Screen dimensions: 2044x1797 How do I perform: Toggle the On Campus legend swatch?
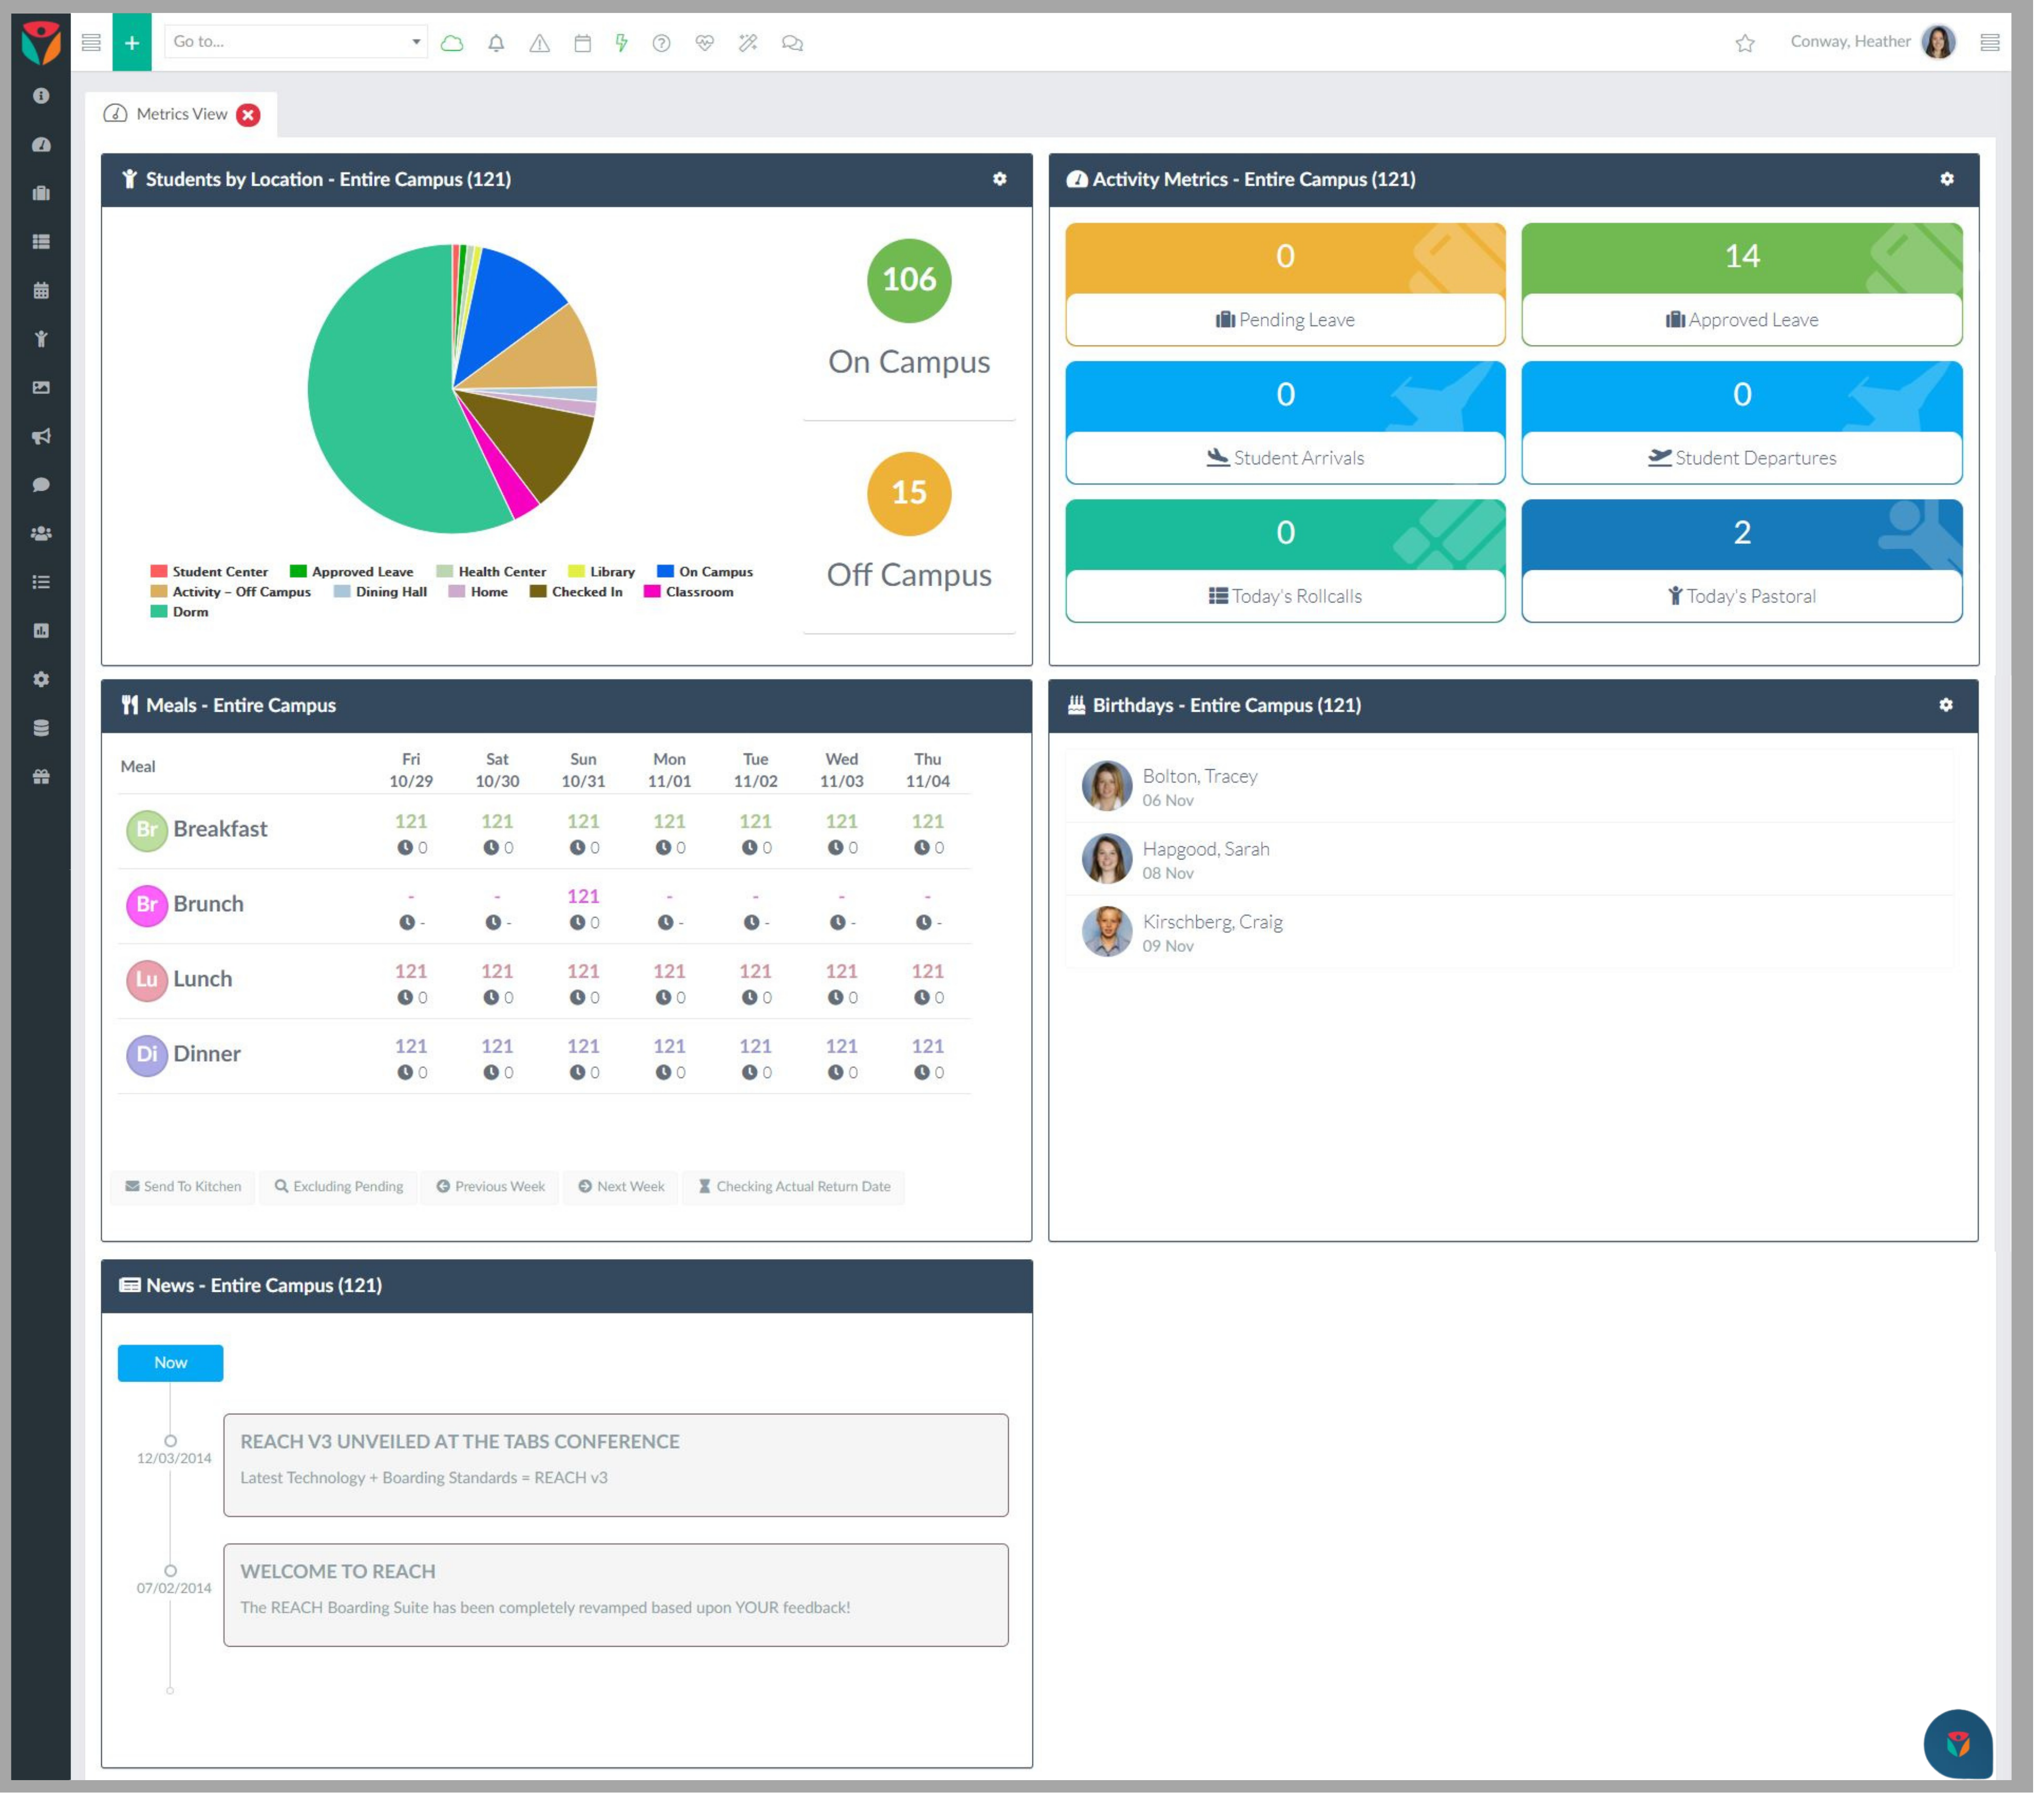point(665,572)
